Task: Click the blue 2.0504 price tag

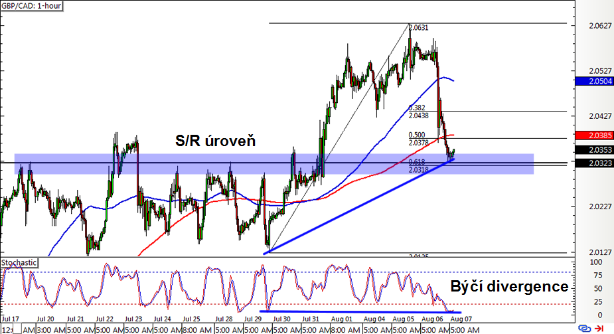Action: [x=594, y=81]
